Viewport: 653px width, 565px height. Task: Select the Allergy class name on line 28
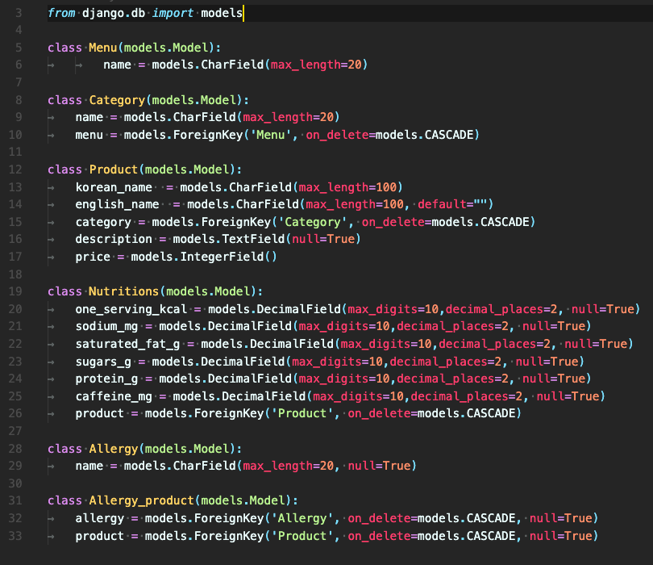[114, 449]
